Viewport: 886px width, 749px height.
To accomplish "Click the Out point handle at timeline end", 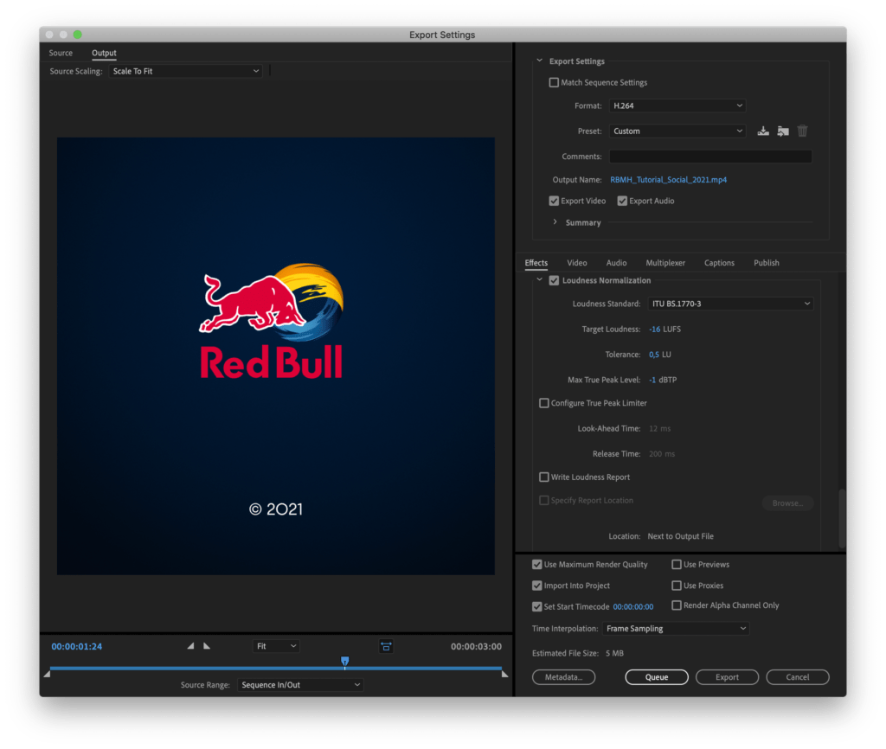I will click(x=504, y=673).
